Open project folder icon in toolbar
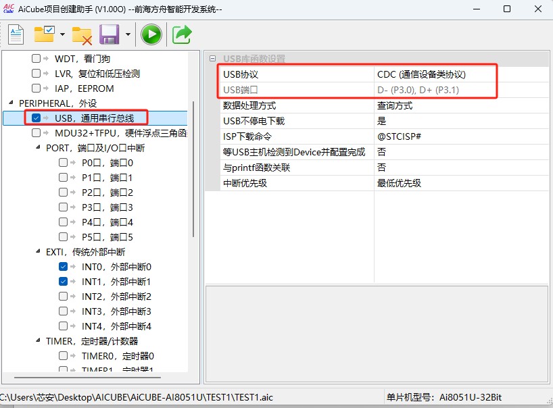Image resolution: width=553 pixels, height=408 pixels. tap(44, 34)
